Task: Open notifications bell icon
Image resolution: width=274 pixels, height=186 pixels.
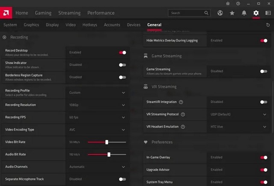Action: coord(244,13)
